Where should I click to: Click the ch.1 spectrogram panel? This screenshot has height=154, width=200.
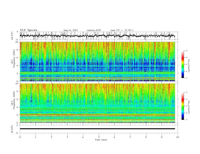point(97,61)
